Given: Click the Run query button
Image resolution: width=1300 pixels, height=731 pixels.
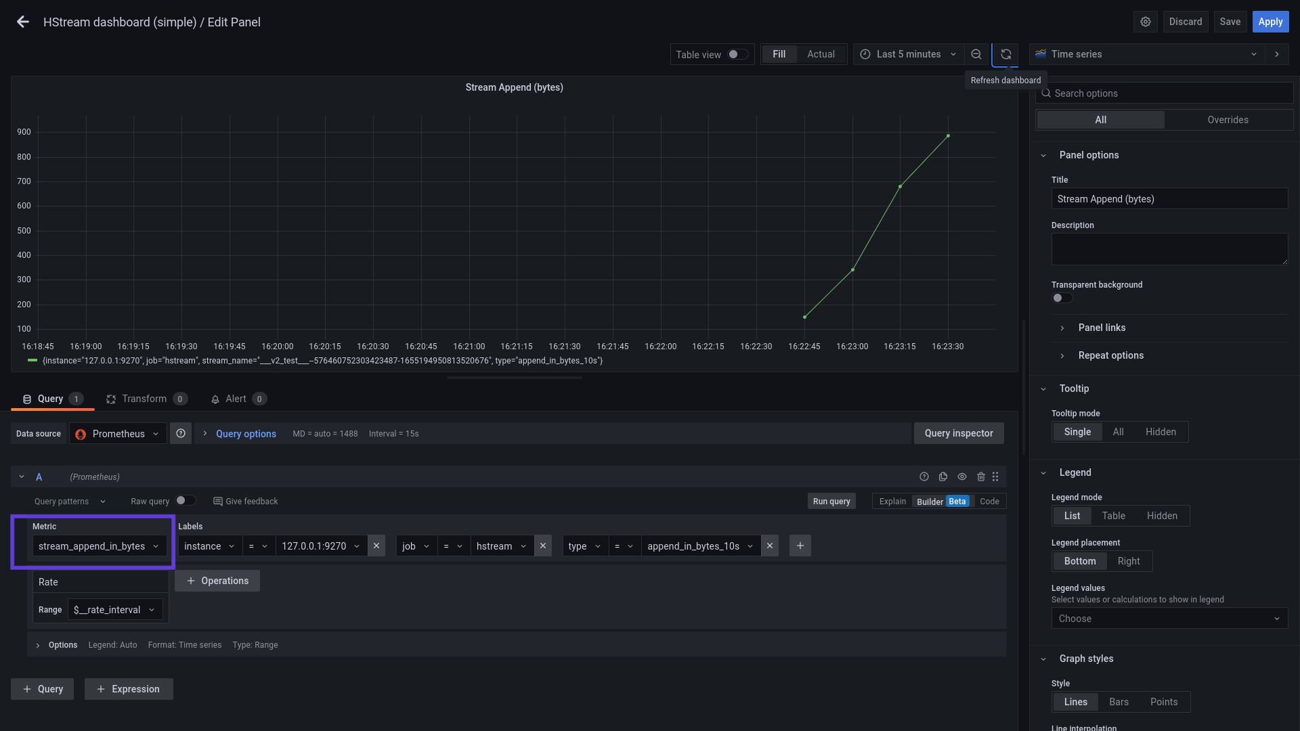Looking at the screenshot, I should pyautogui.click(x=831, y=501).
